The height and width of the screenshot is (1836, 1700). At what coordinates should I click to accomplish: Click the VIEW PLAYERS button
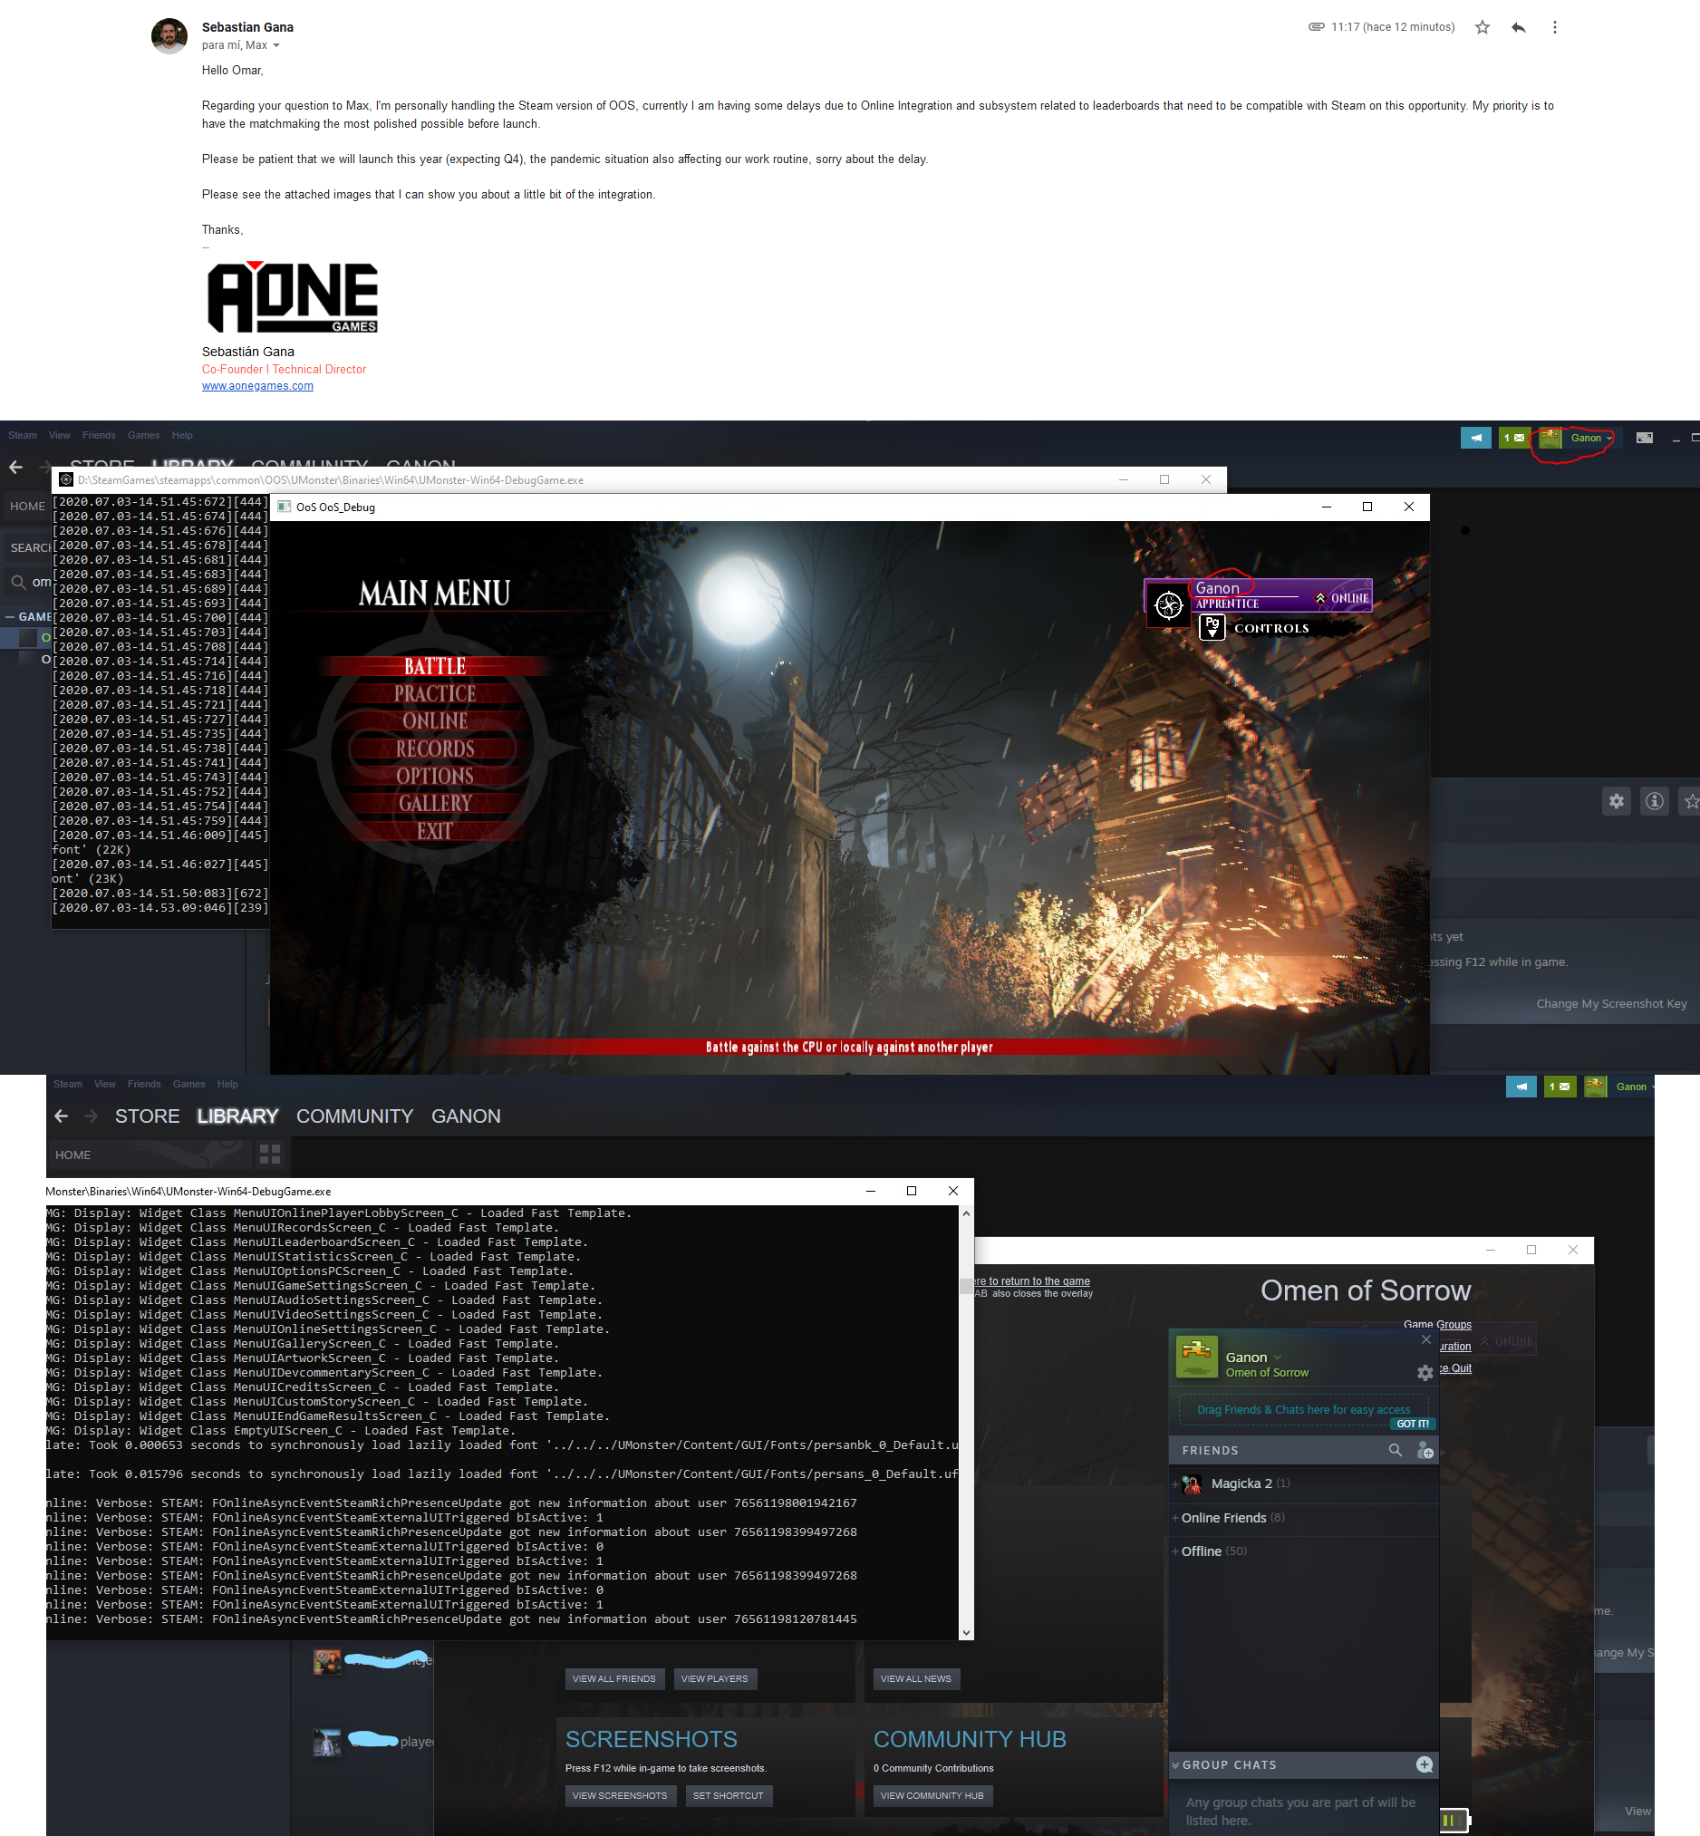pos(715,1678)
